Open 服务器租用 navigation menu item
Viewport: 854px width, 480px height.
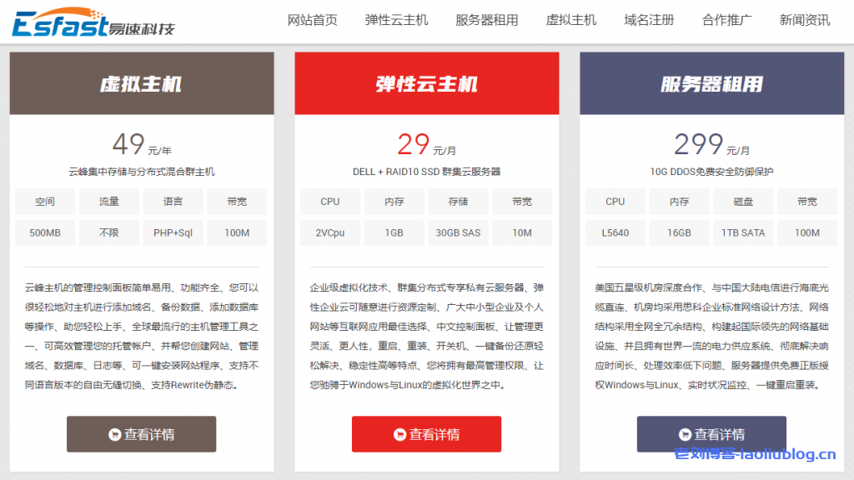click(486, 20)
